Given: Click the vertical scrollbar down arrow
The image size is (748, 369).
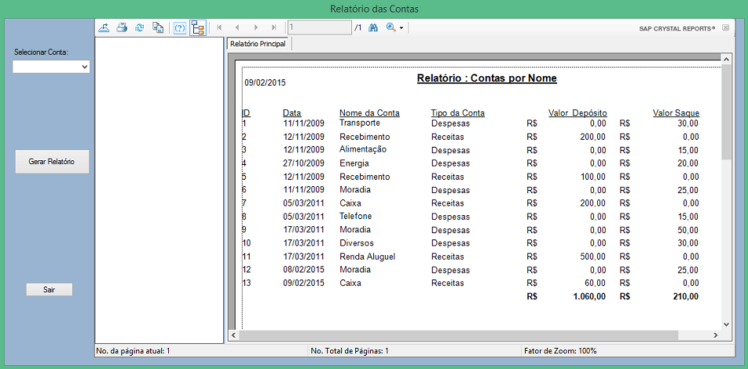Looking at the screenshot, I should pyautogui.click(x=726, y=324).
